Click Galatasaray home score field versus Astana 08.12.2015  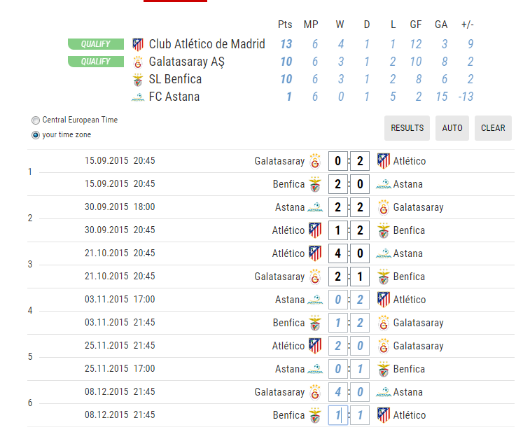coord(338,392)
